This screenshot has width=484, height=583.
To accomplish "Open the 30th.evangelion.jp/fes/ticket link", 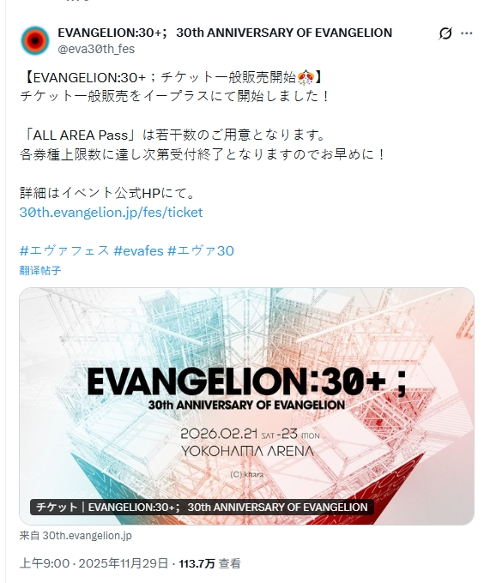I will 112,213.
